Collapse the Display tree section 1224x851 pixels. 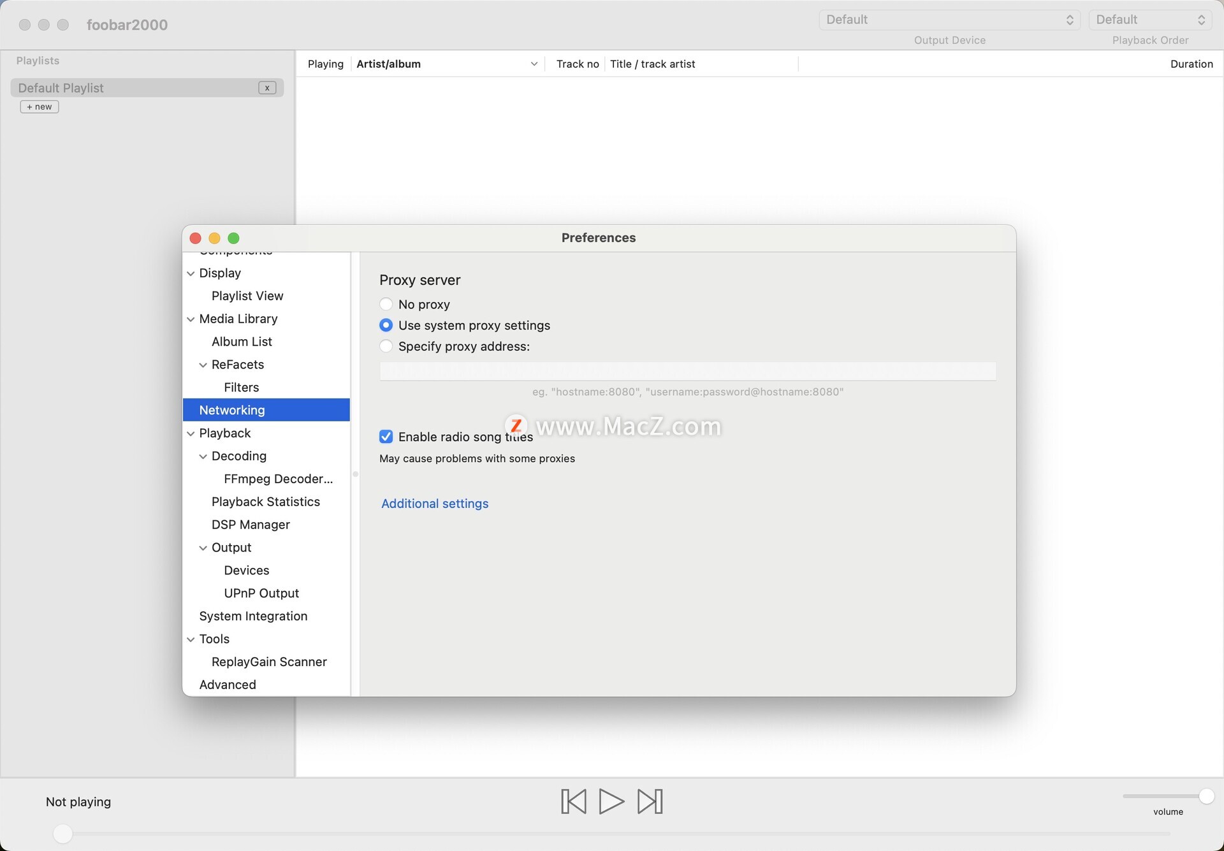[x=191, y=273]
